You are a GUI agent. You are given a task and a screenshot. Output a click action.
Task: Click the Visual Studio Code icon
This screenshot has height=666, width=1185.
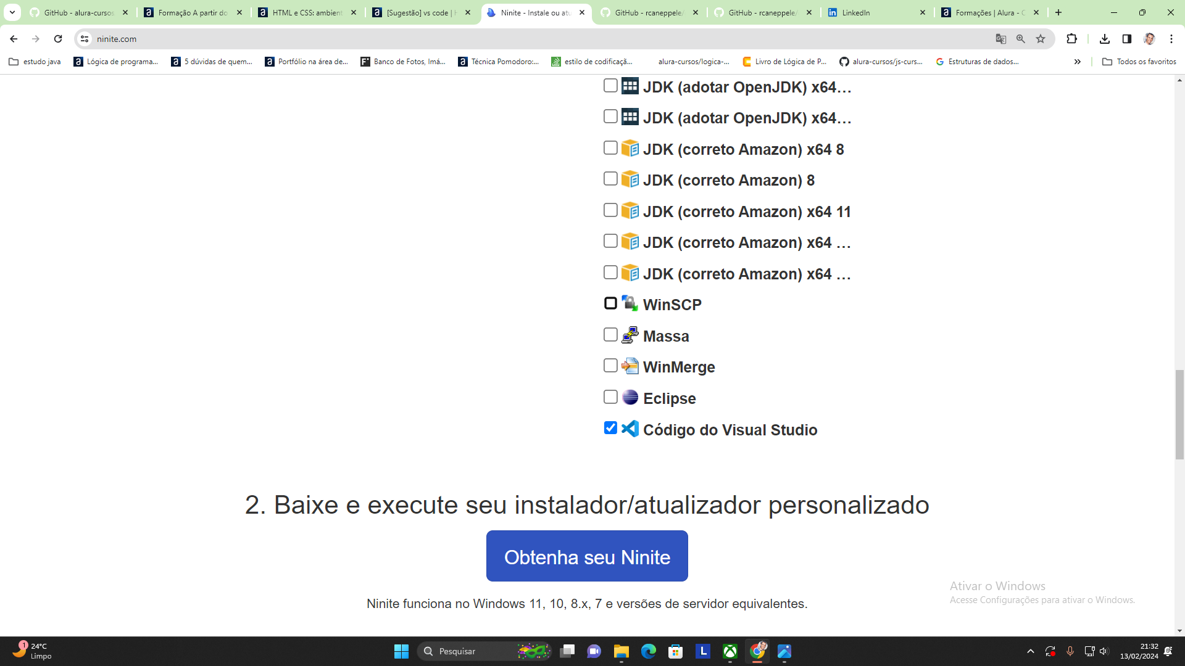630,429
